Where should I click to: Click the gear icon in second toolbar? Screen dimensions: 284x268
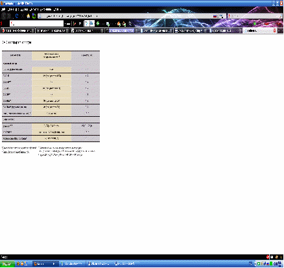[130, 23]
